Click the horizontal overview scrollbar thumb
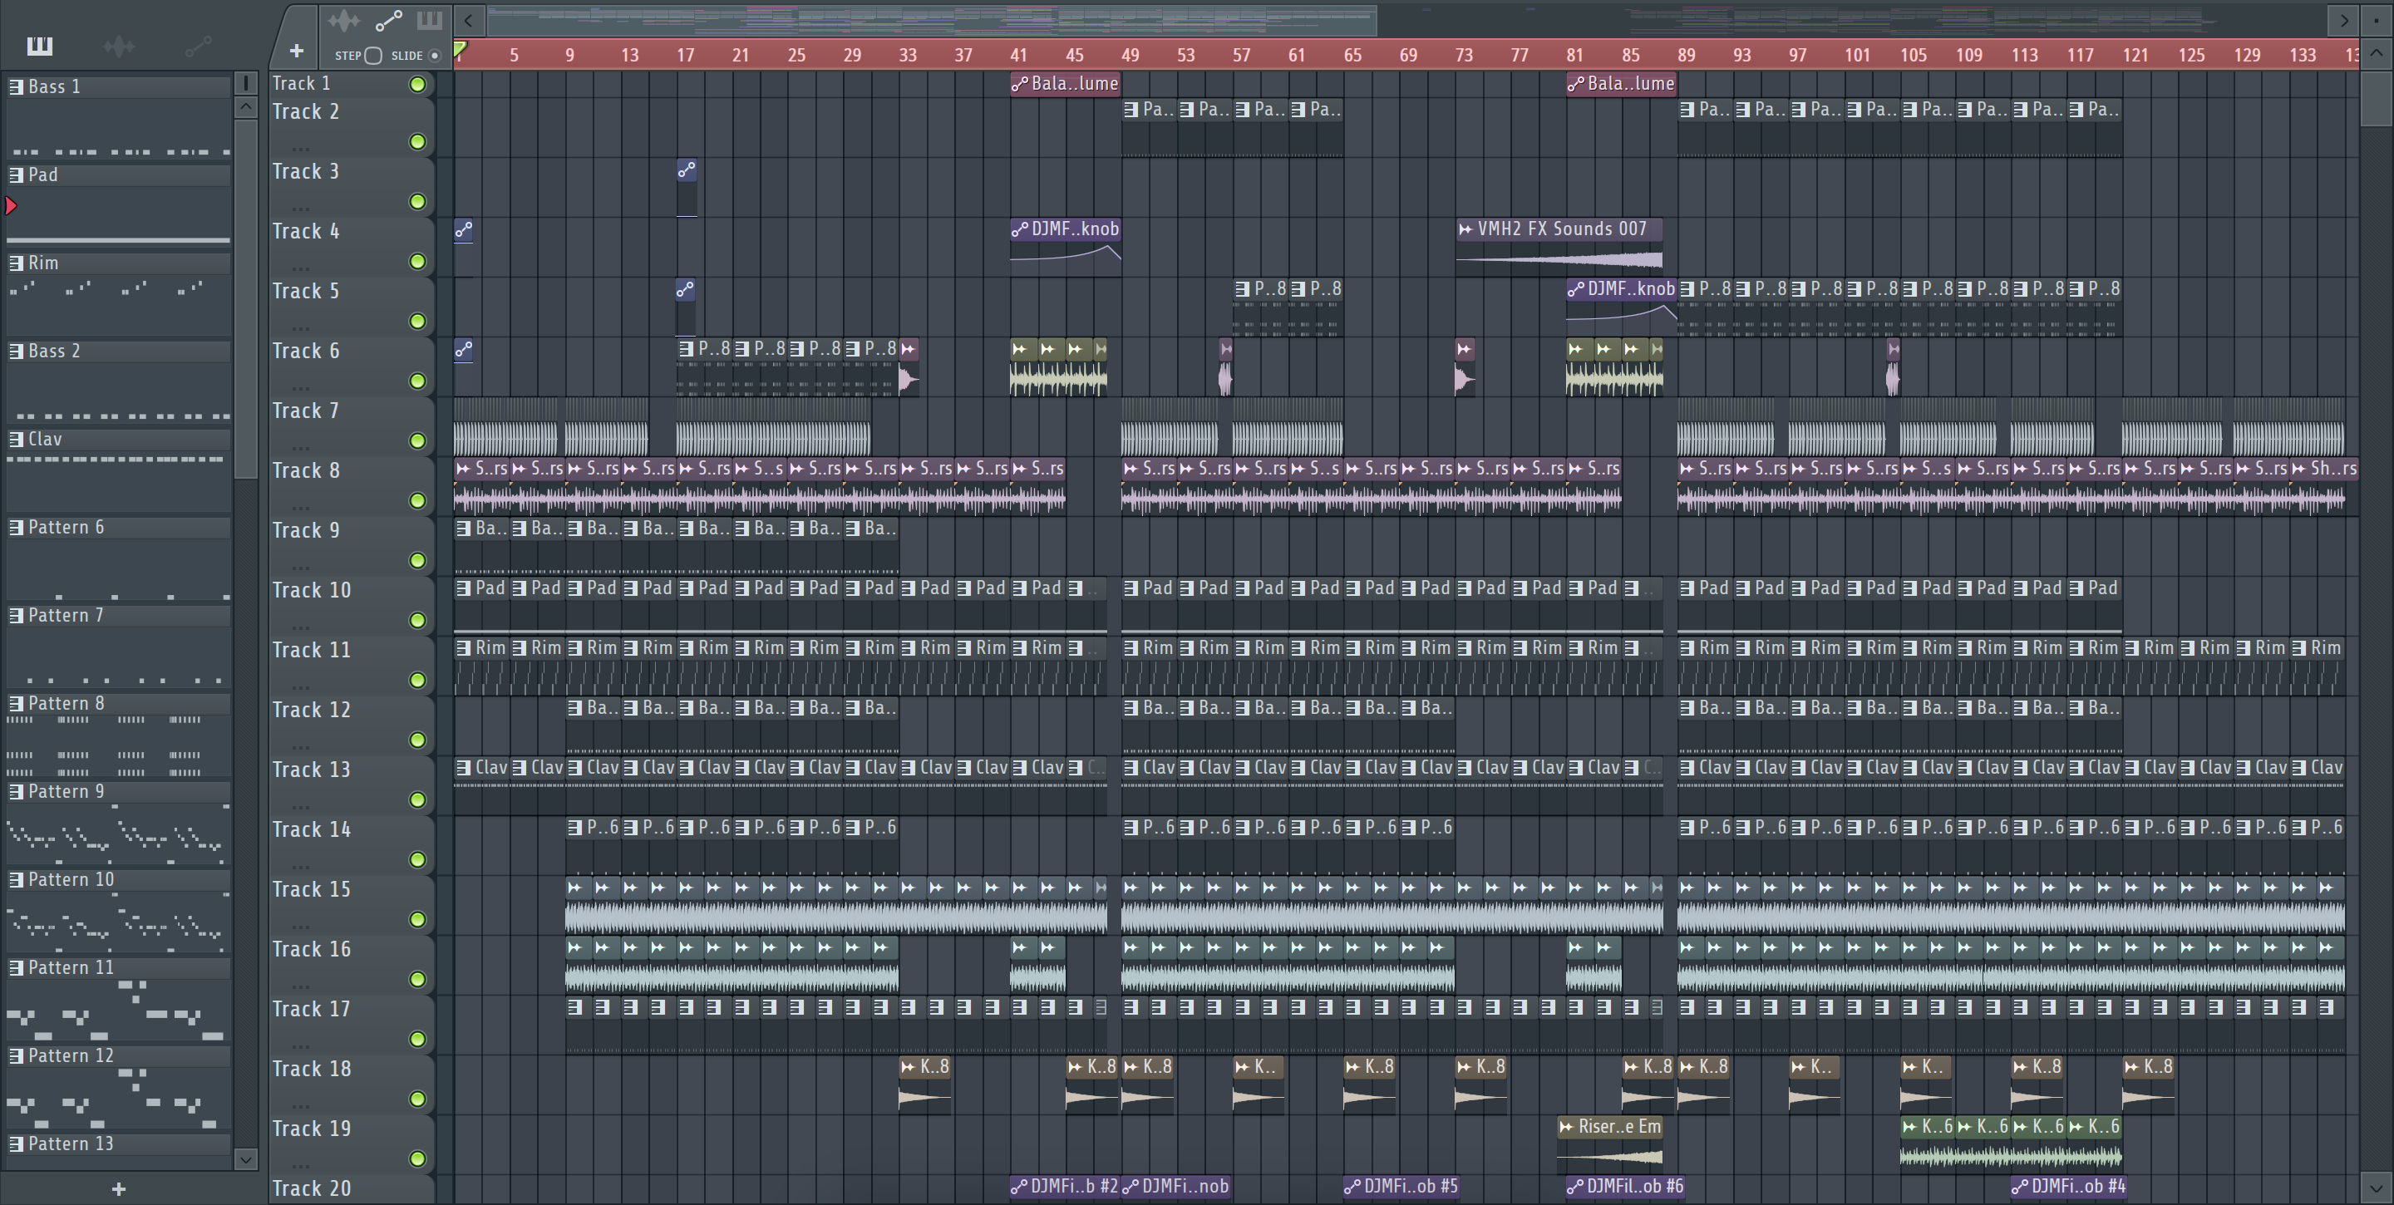The width and height of the screenshot is (2394, 1205). pos(931,21)
